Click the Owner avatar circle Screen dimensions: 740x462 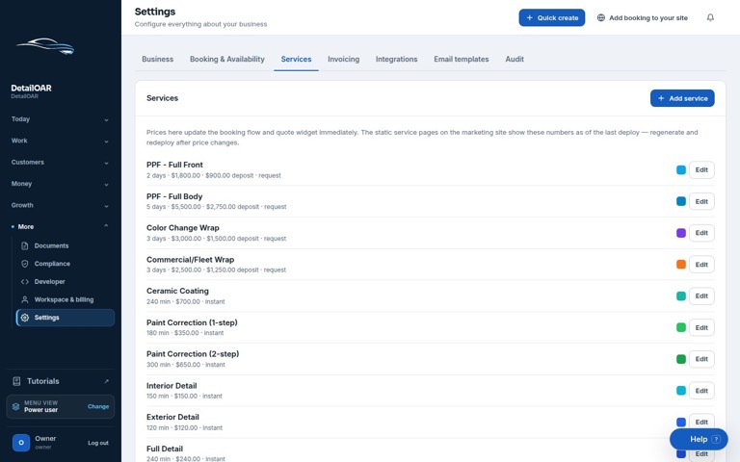click(21, 443)
